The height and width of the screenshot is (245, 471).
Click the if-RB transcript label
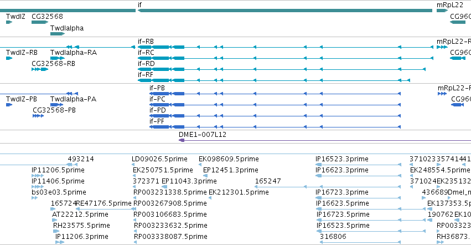[146, 42]
